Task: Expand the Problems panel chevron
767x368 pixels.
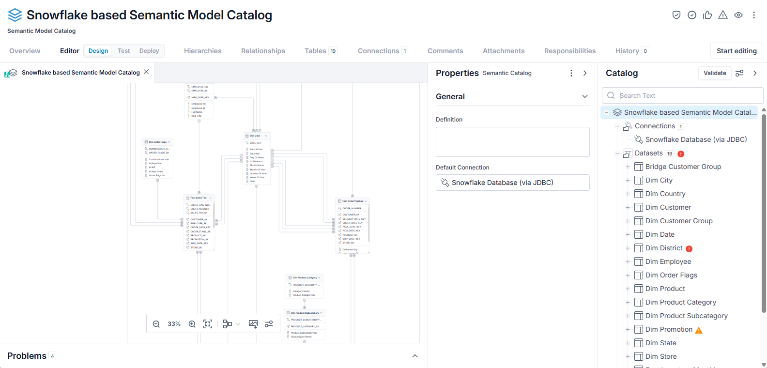Action: pyautogui.click(x=415, y=356)
